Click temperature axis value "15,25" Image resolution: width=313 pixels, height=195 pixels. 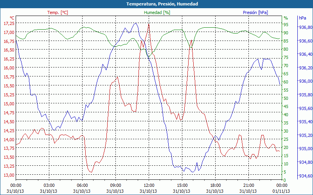pos(9,95)
